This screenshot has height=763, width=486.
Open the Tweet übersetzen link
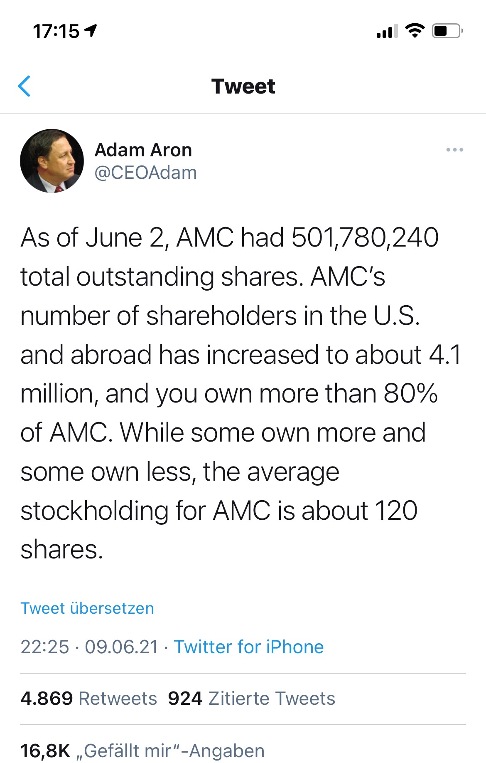[x=87, y=608]
